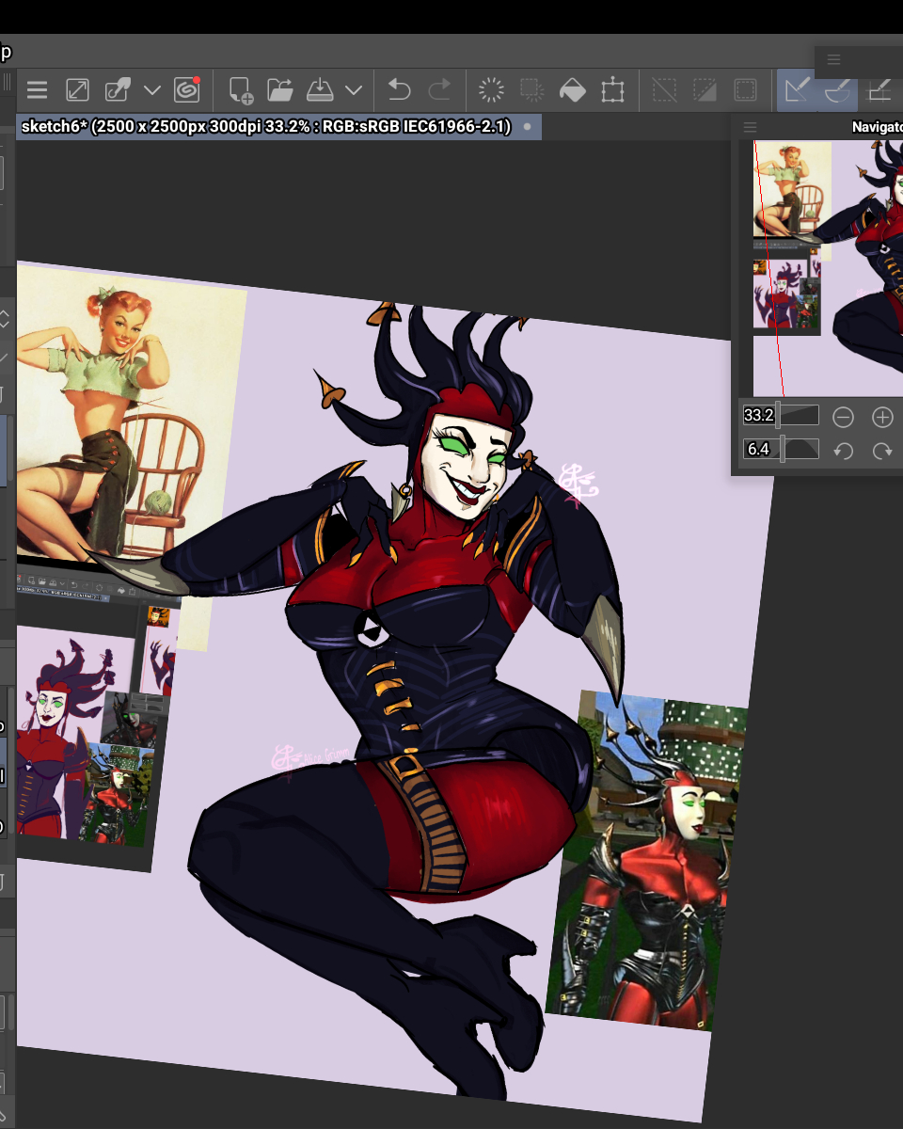The image size is (903, 1129).
Task: Click the Open file folder icon
Action: (x=280, y=90)
